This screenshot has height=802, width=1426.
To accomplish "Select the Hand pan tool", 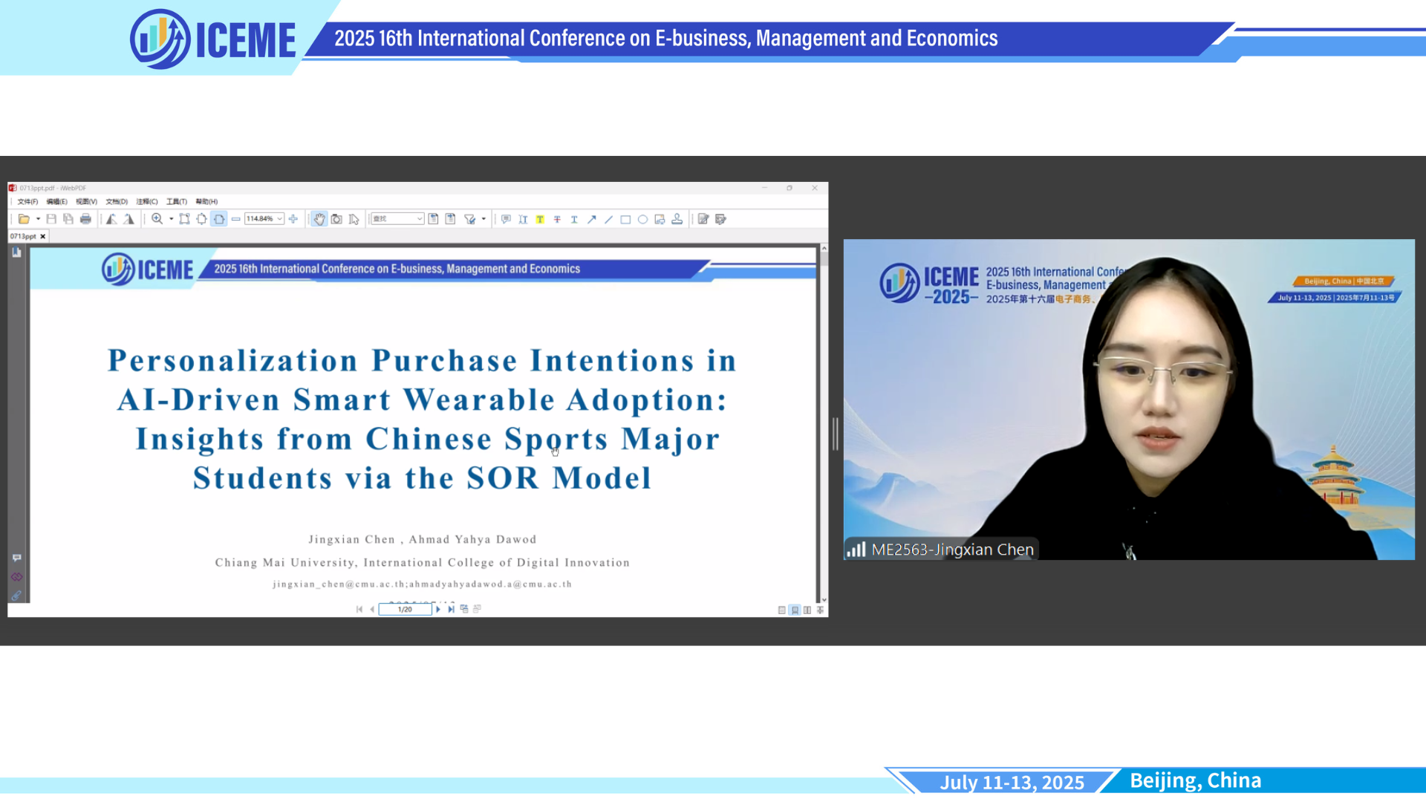I will (319, 219).
